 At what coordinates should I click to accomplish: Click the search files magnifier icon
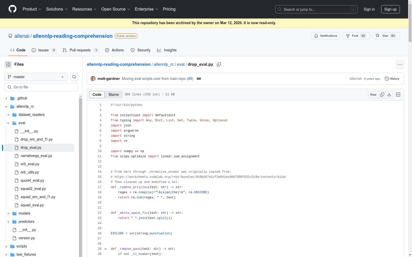(74, 77)
